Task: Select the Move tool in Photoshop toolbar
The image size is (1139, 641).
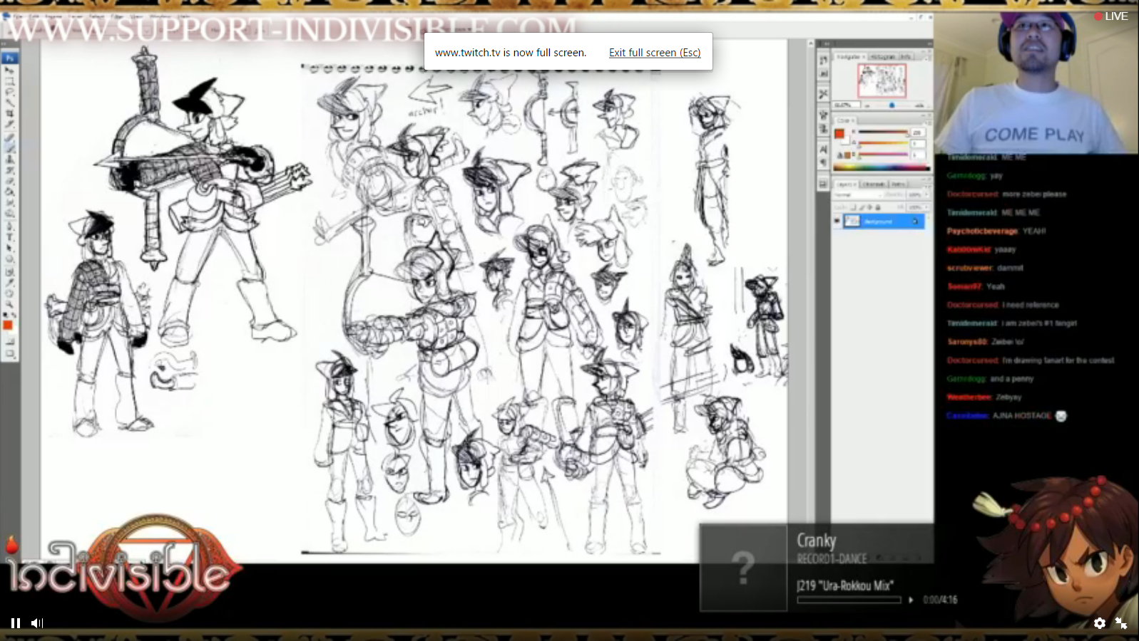Action: (x=9, y=70)
